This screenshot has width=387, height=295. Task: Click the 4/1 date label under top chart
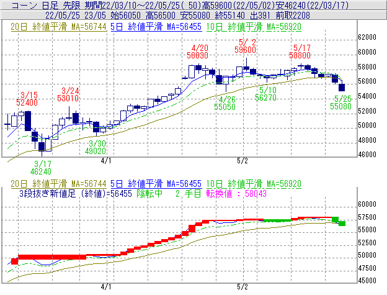106,161
